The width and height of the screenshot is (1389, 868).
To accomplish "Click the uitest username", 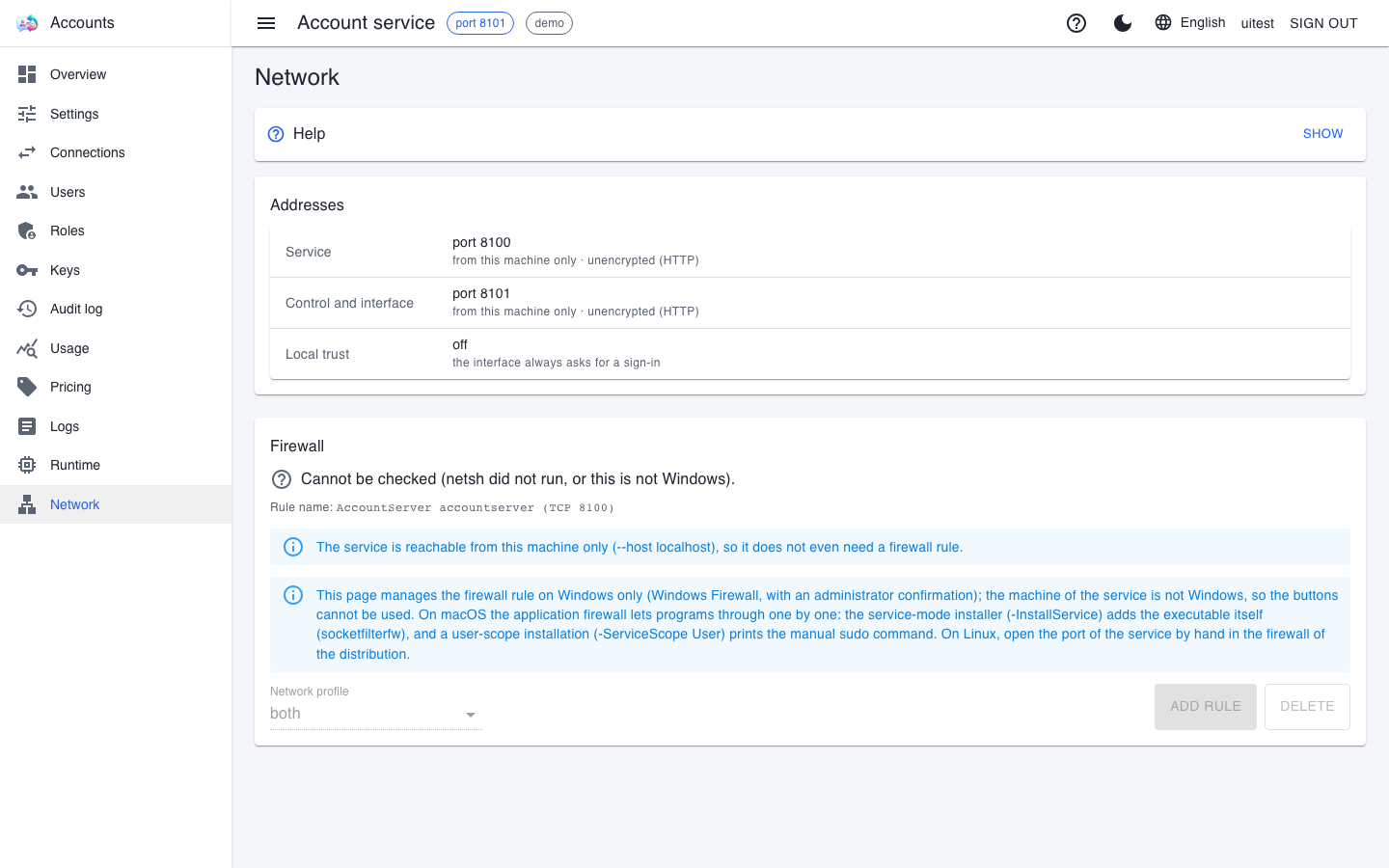I will click(x=1258, y=23).
